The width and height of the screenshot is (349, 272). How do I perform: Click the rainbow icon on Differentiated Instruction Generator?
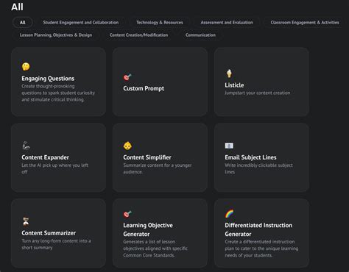pyautogui.click(x=229, y=214)
